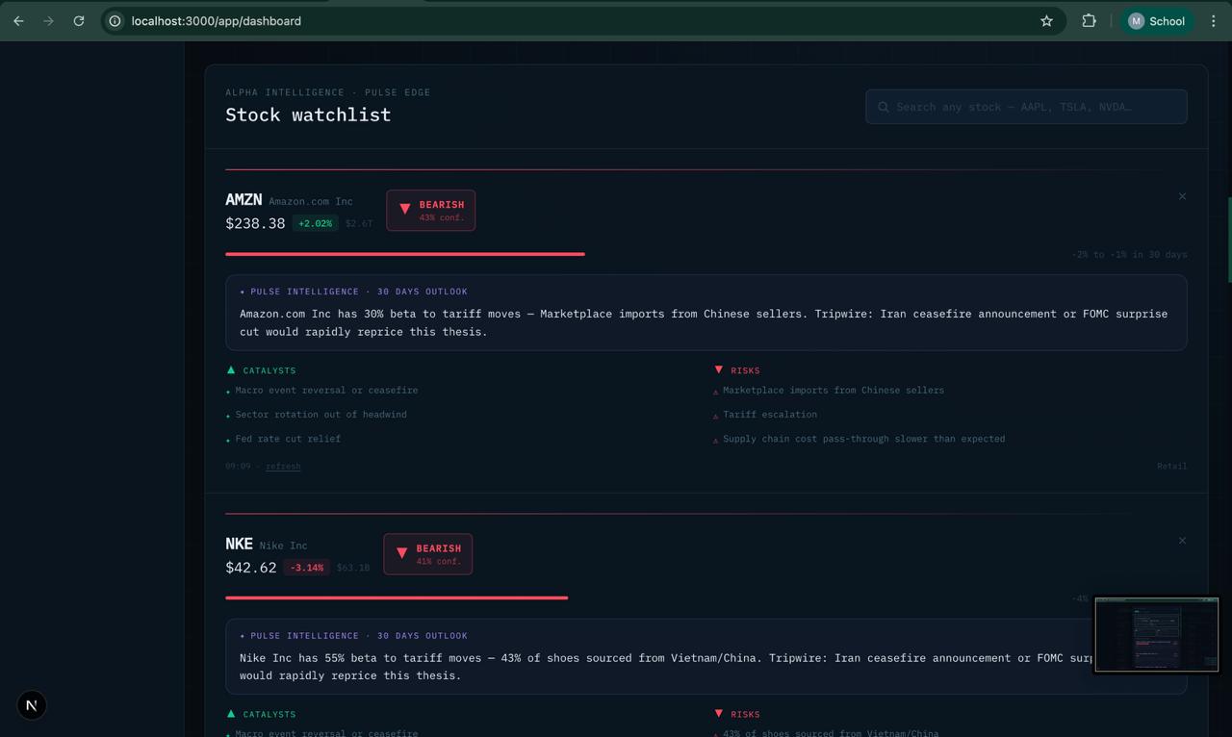1232x737 pixels.
Task: Click the Stock watchlist heading
Action: click(308, 114)
